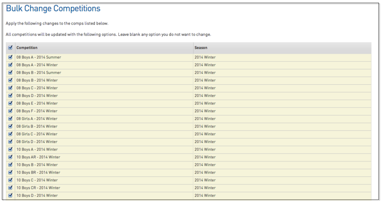Uncheck 08 Girls B - 2014 Winter checkbox
Screen dimensions: 384x204
tap(10, 126)
